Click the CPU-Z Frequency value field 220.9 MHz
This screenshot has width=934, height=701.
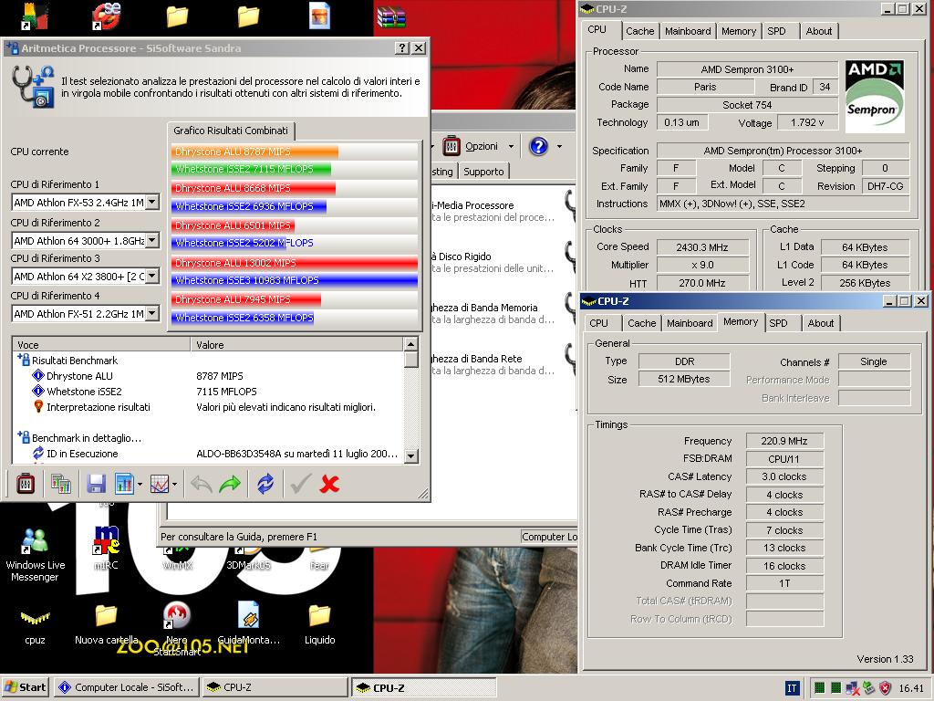point(784,441)
